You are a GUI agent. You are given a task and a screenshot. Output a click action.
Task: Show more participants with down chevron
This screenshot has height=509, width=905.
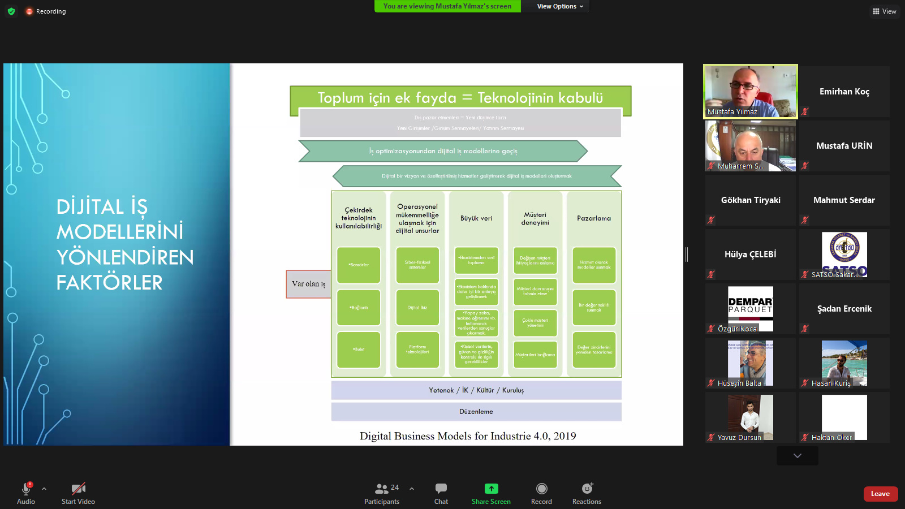[797, 456]
